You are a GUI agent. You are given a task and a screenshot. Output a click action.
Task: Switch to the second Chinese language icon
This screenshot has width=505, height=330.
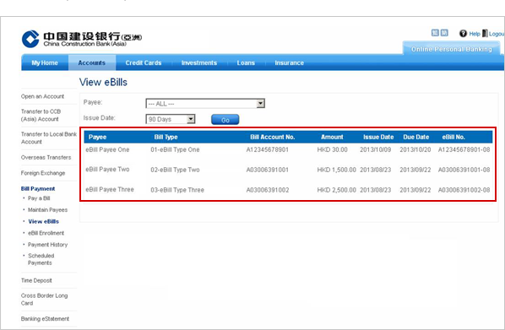point(444,33)
